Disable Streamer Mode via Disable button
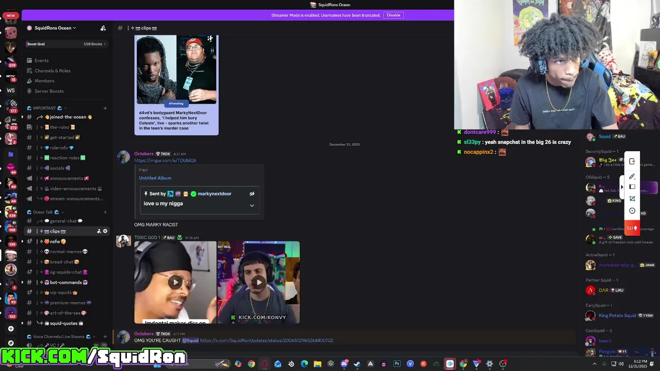This screenshot has height=371, width=660. tap(393, 15)
